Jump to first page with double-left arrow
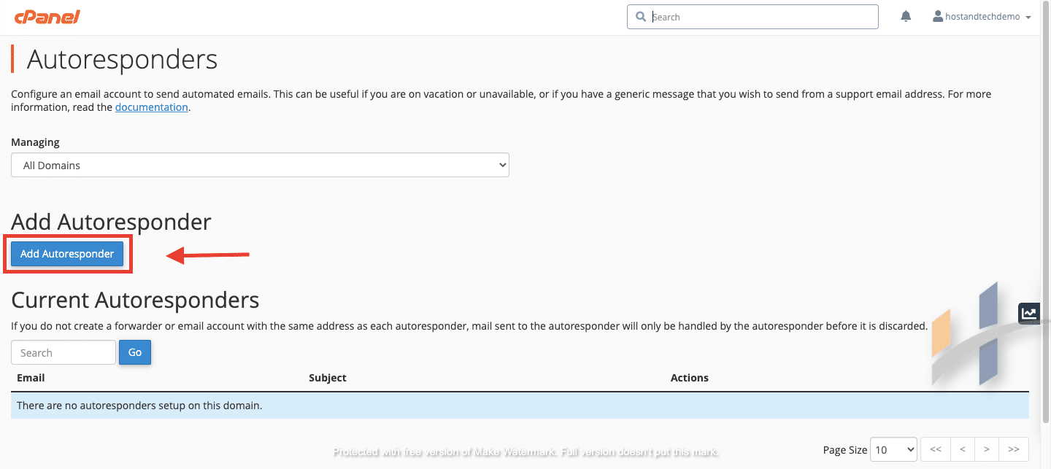Screen dimensions: 1051x469 (935, 449)
